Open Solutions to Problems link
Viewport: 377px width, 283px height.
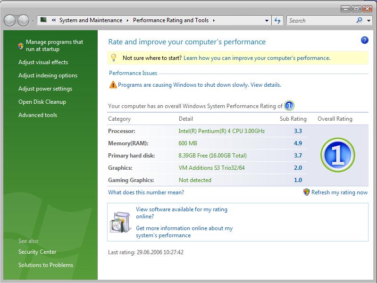click(x=46, y=265)
